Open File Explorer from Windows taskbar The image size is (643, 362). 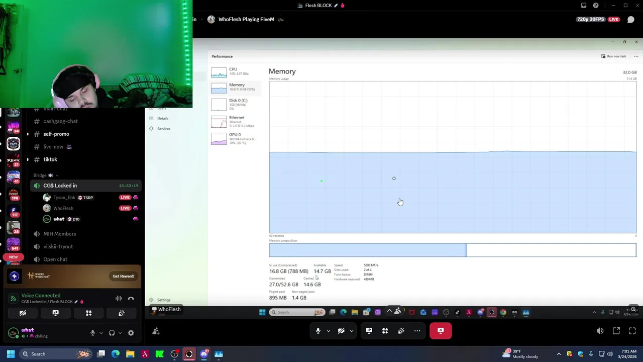(130, 354)
